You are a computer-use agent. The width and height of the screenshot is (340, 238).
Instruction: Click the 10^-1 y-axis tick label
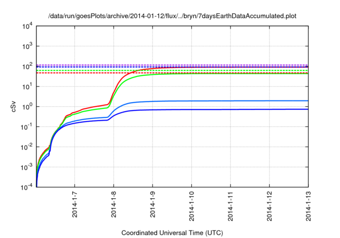point(27,126)
